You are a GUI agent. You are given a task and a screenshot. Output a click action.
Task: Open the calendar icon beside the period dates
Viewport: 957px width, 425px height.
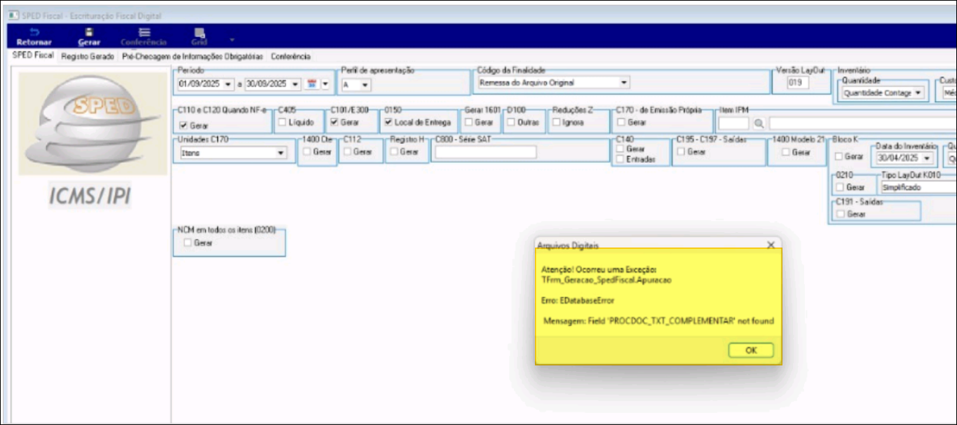[x=312, y=84]
